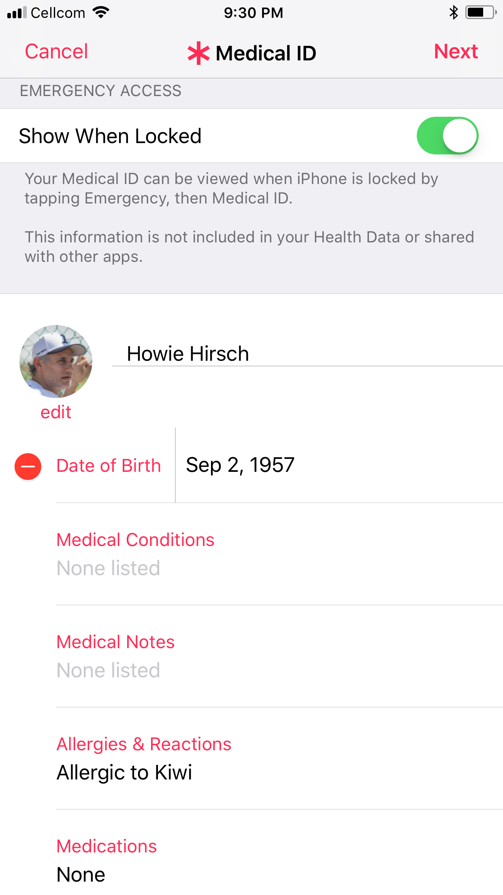The height and width of the screenshot is (895, 503).
Task: Tap the red minus icon beside Date of Birth
Action: 28,466
